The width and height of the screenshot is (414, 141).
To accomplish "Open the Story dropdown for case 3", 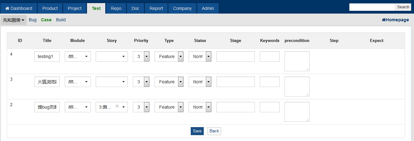I will point(112,82).
